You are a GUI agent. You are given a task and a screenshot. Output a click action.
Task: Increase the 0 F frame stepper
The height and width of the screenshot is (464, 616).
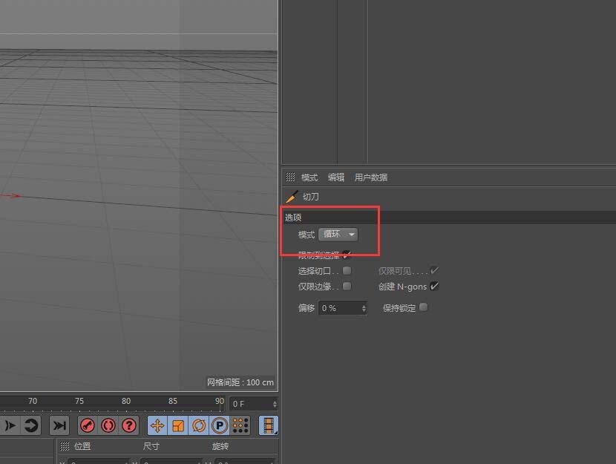click(x=273, y=401)
